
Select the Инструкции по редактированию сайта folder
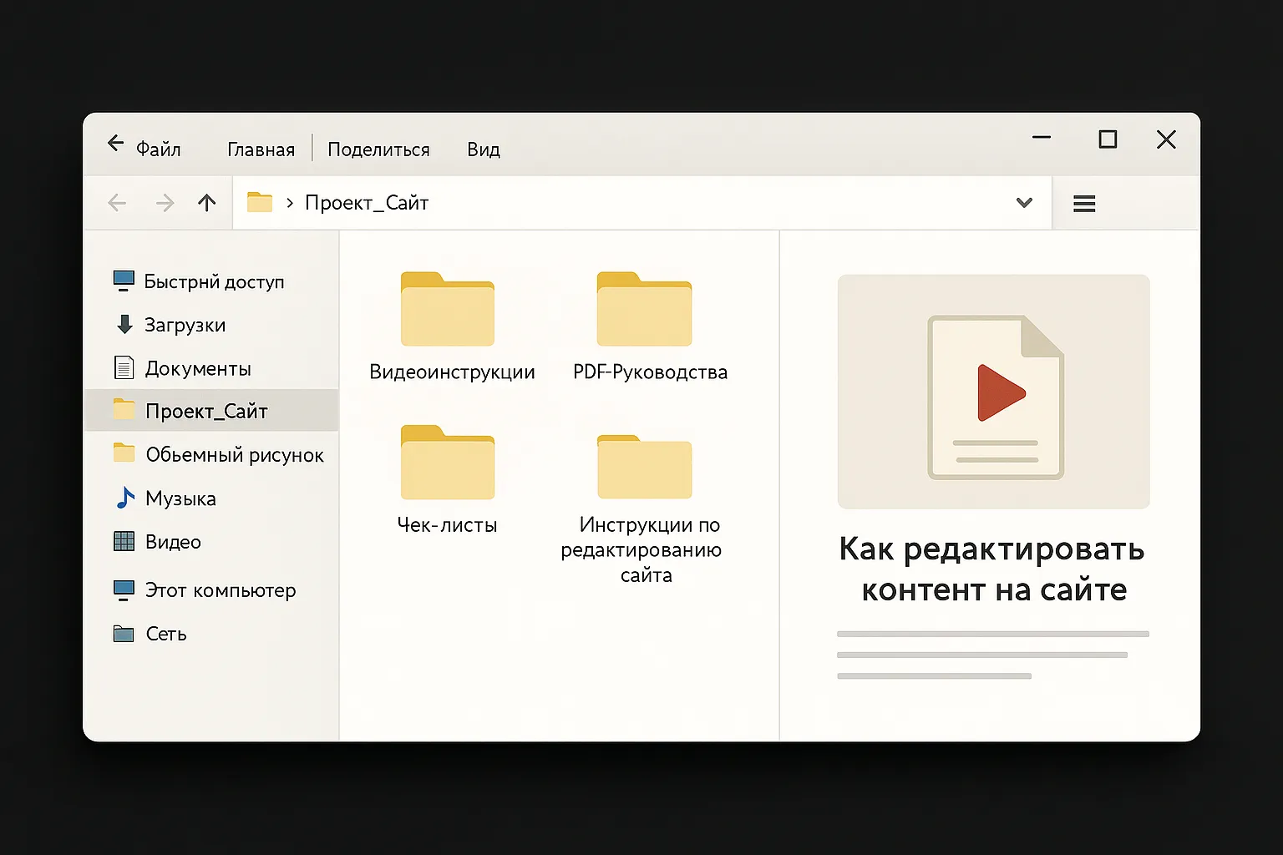click(x=644, y=466)
